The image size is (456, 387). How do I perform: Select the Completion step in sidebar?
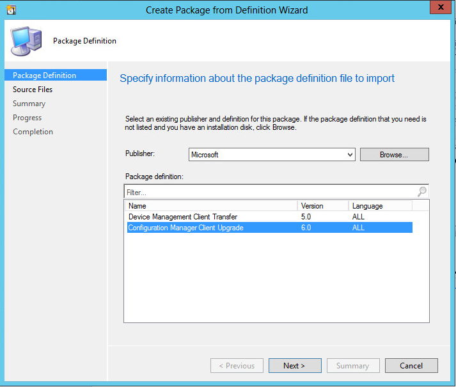[33, 132]
